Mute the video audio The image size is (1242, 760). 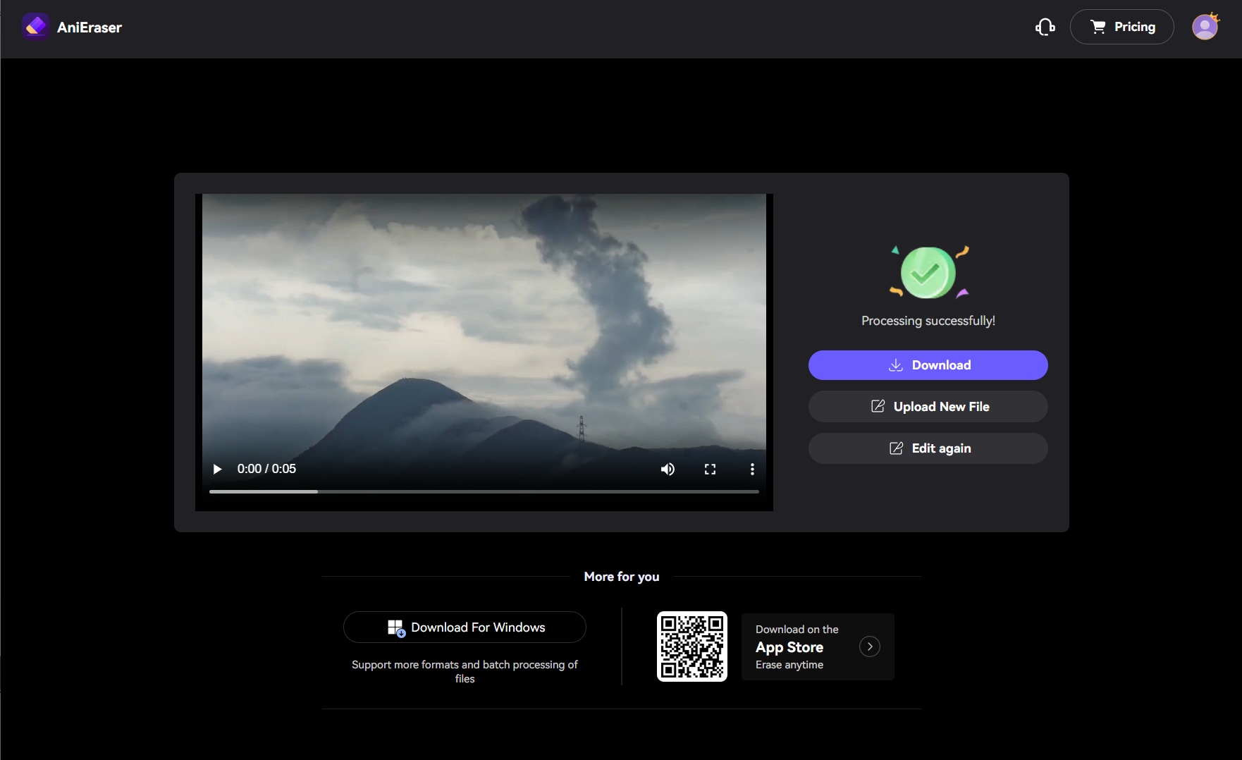pyautogui.click(x=668, y=469)
